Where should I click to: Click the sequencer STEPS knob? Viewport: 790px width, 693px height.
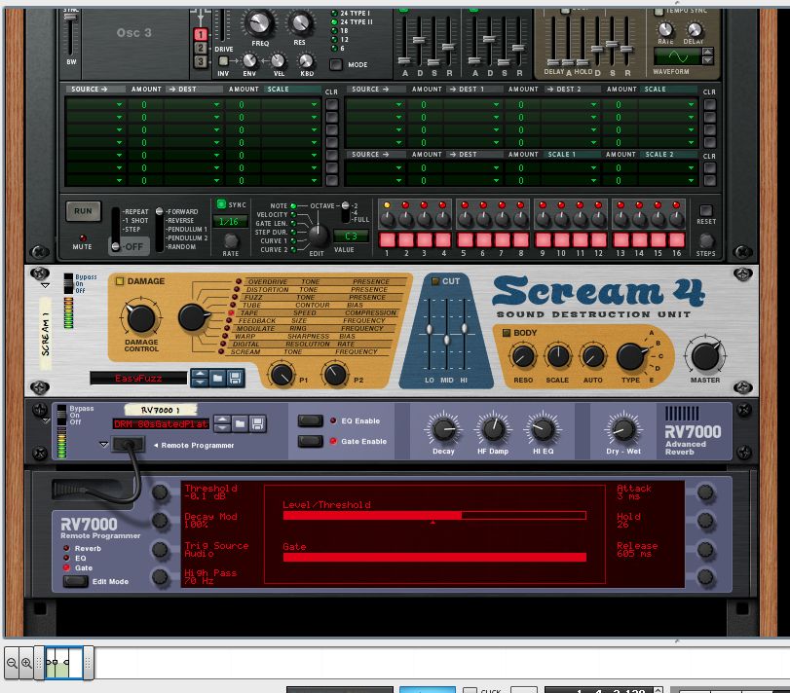click(x=706, y=241)
